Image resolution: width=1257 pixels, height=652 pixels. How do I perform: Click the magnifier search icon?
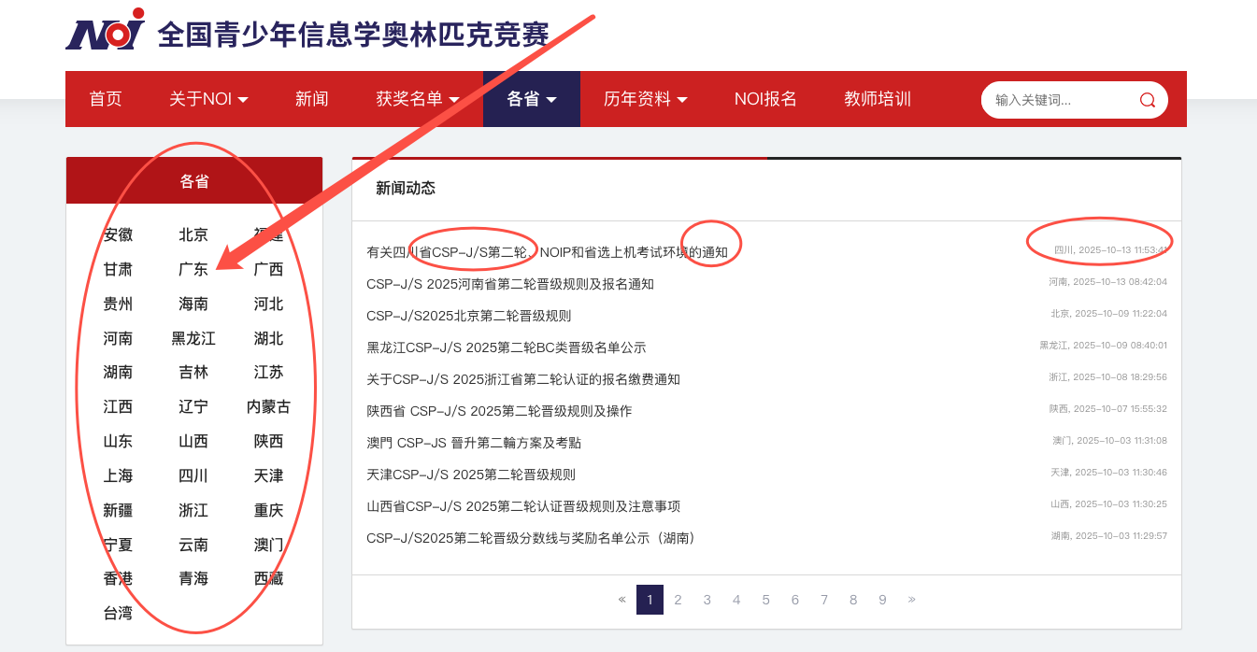click(x=1147, y=100)
